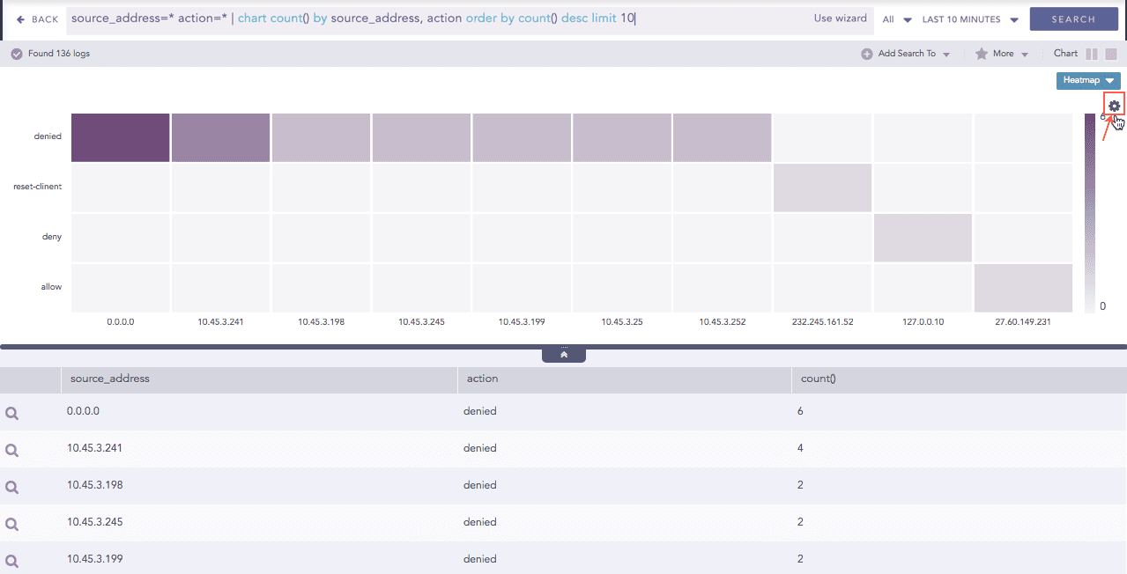
Task: Toggle the full chart view layout icon
Action: [x=1111, y=54]
